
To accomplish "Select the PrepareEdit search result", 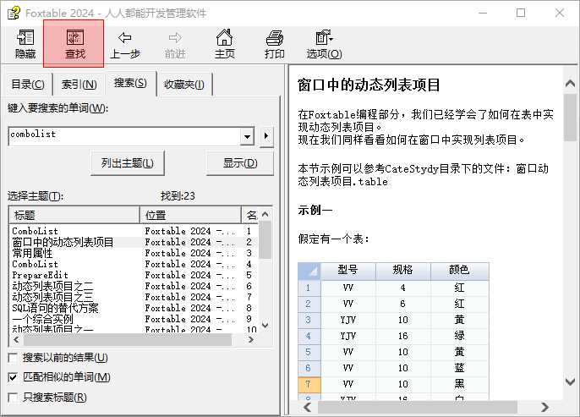I will [134, 275].
